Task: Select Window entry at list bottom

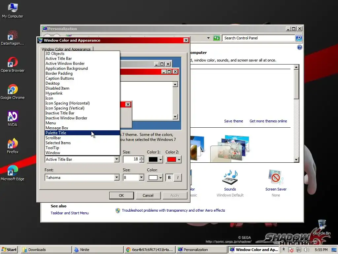Action: 82,153
